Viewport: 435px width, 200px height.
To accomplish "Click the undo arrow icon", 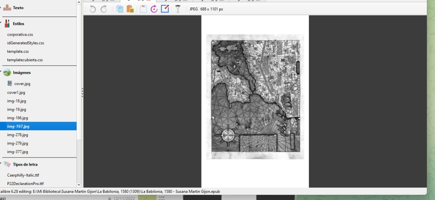I will (93, 9).
